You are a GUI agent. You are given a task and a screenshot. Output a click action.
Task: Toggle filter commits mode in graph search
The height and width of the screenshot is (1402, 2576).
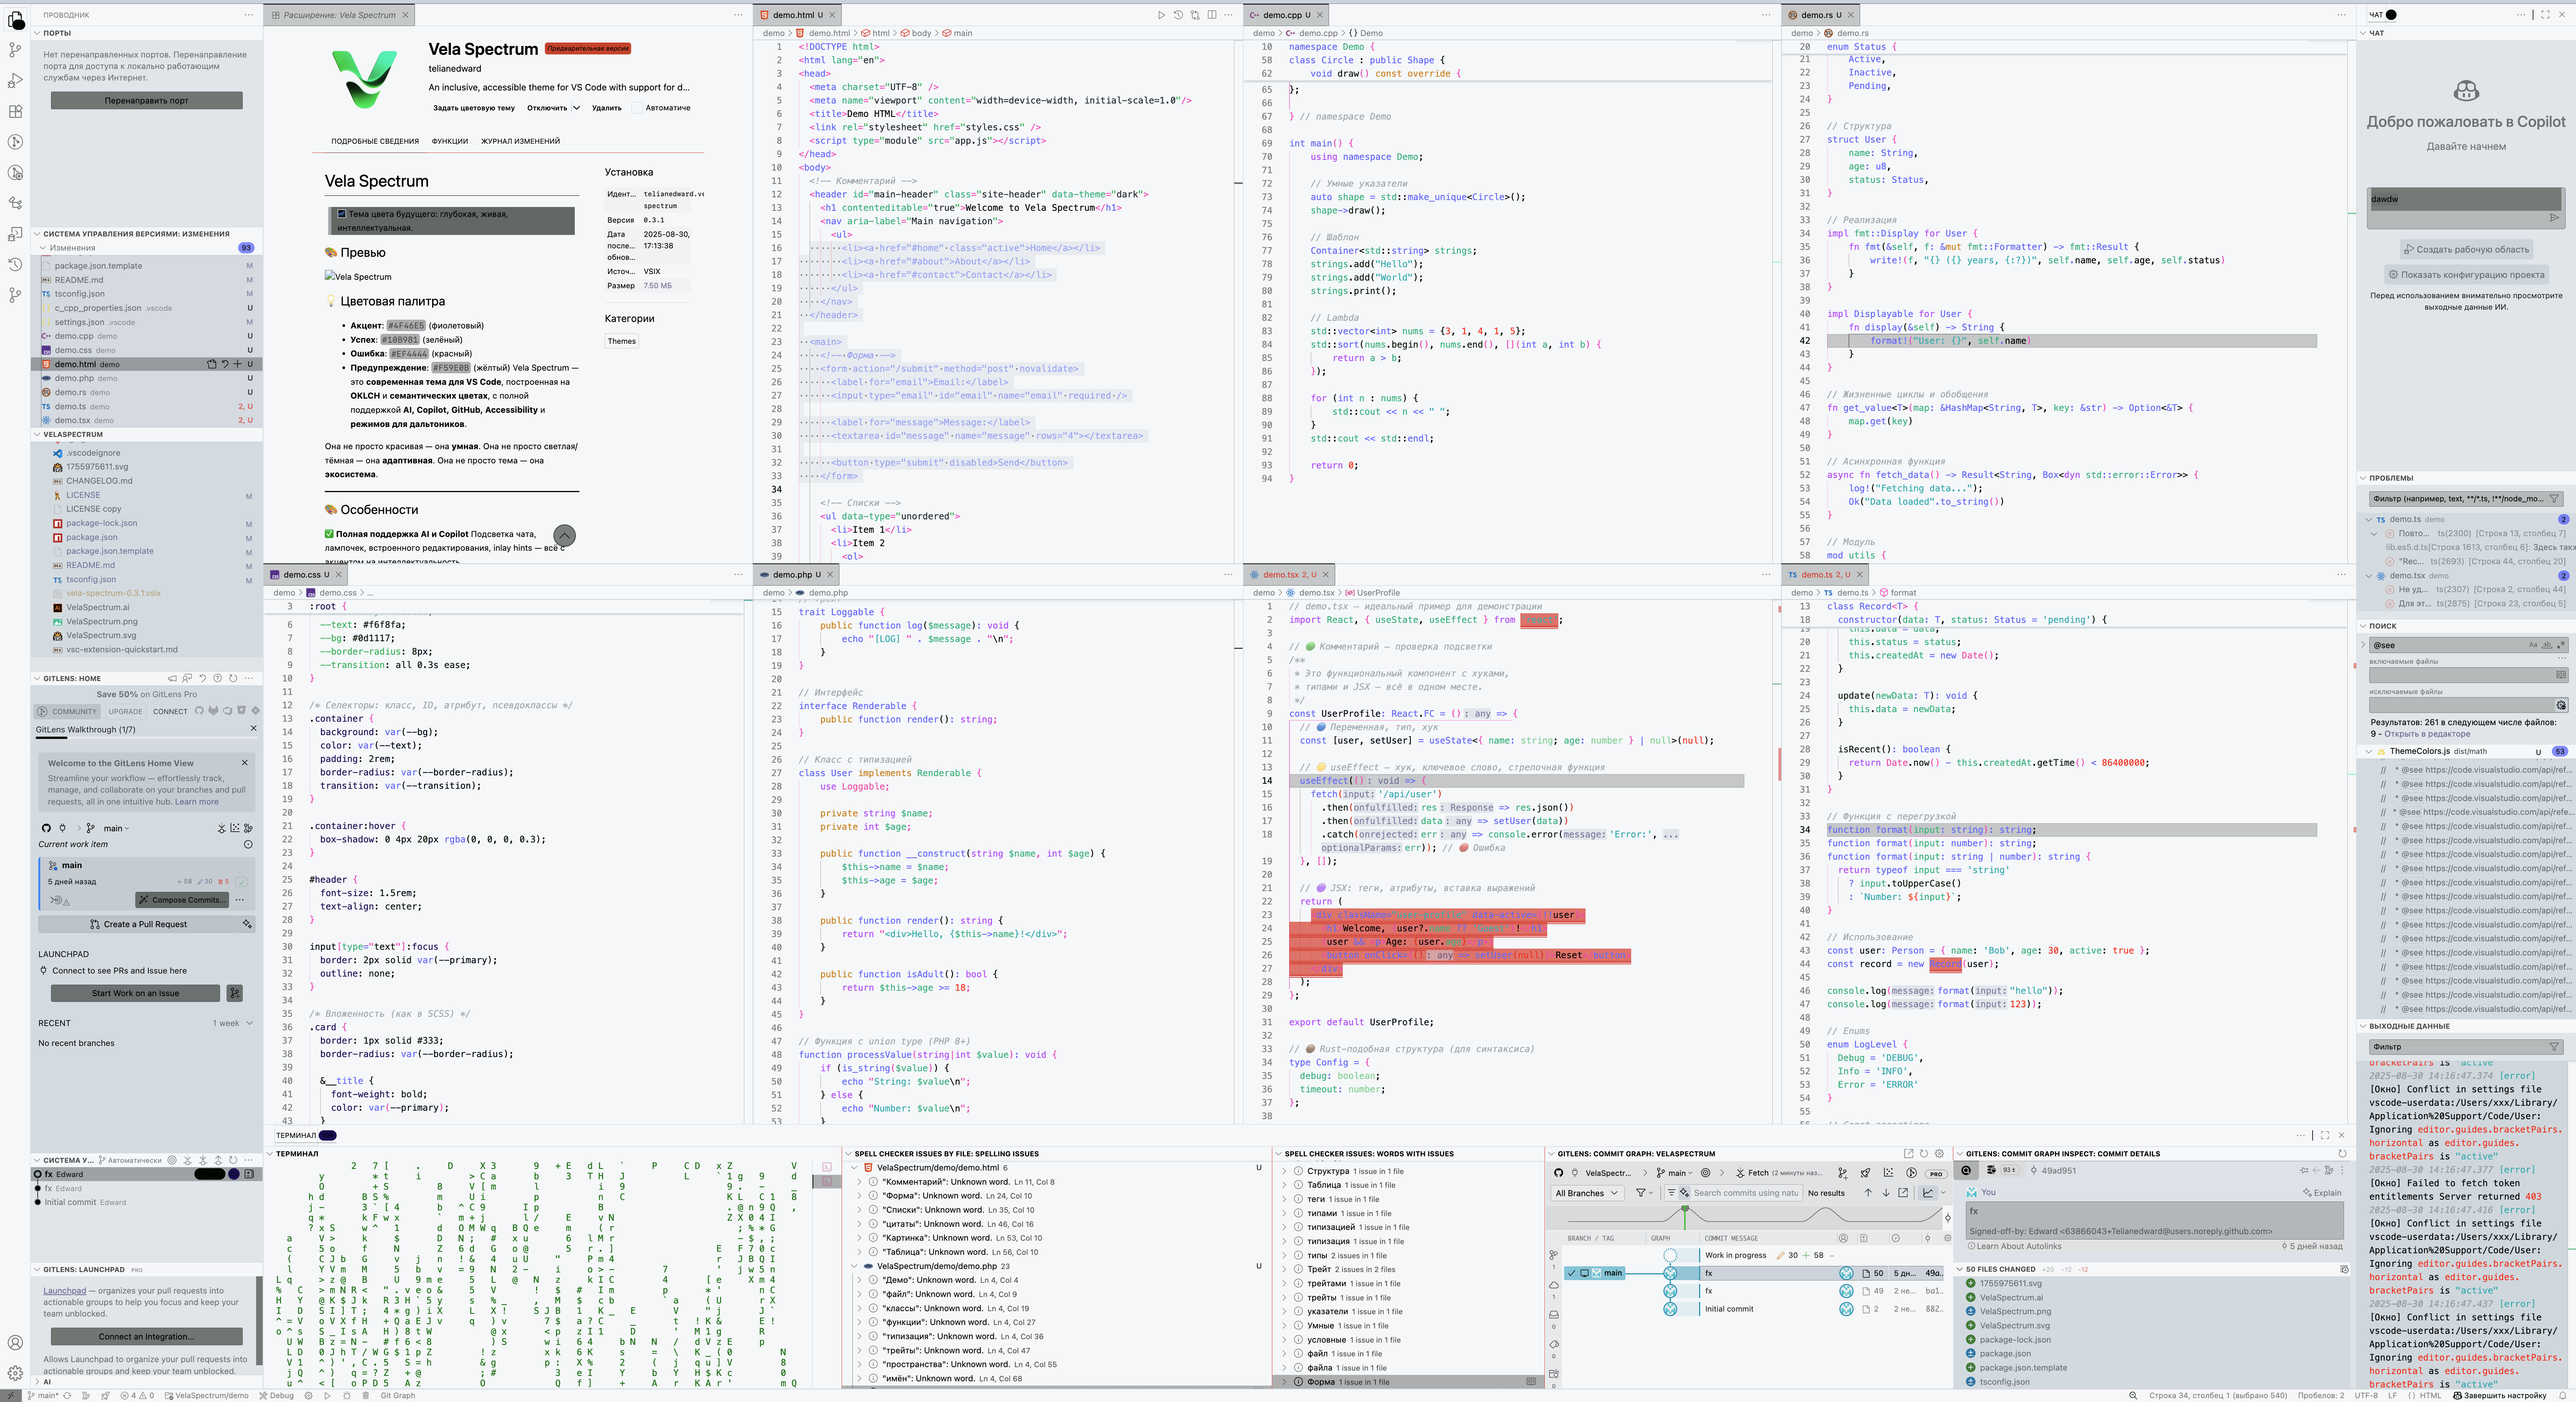pyautogui.click(x=1671, y=1192)
